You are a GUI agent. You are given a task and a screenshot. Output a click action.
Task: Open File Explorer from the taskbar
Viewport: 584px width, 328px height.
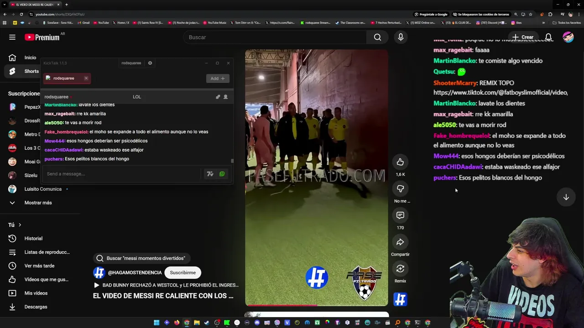point(197,323)
